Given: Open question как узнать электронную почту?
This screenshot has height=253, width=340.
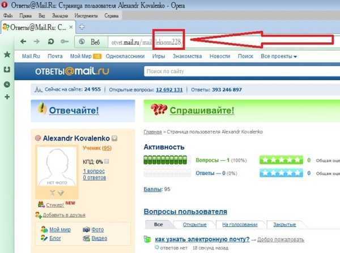Looking at the screenshot, I should pos(202,239).
